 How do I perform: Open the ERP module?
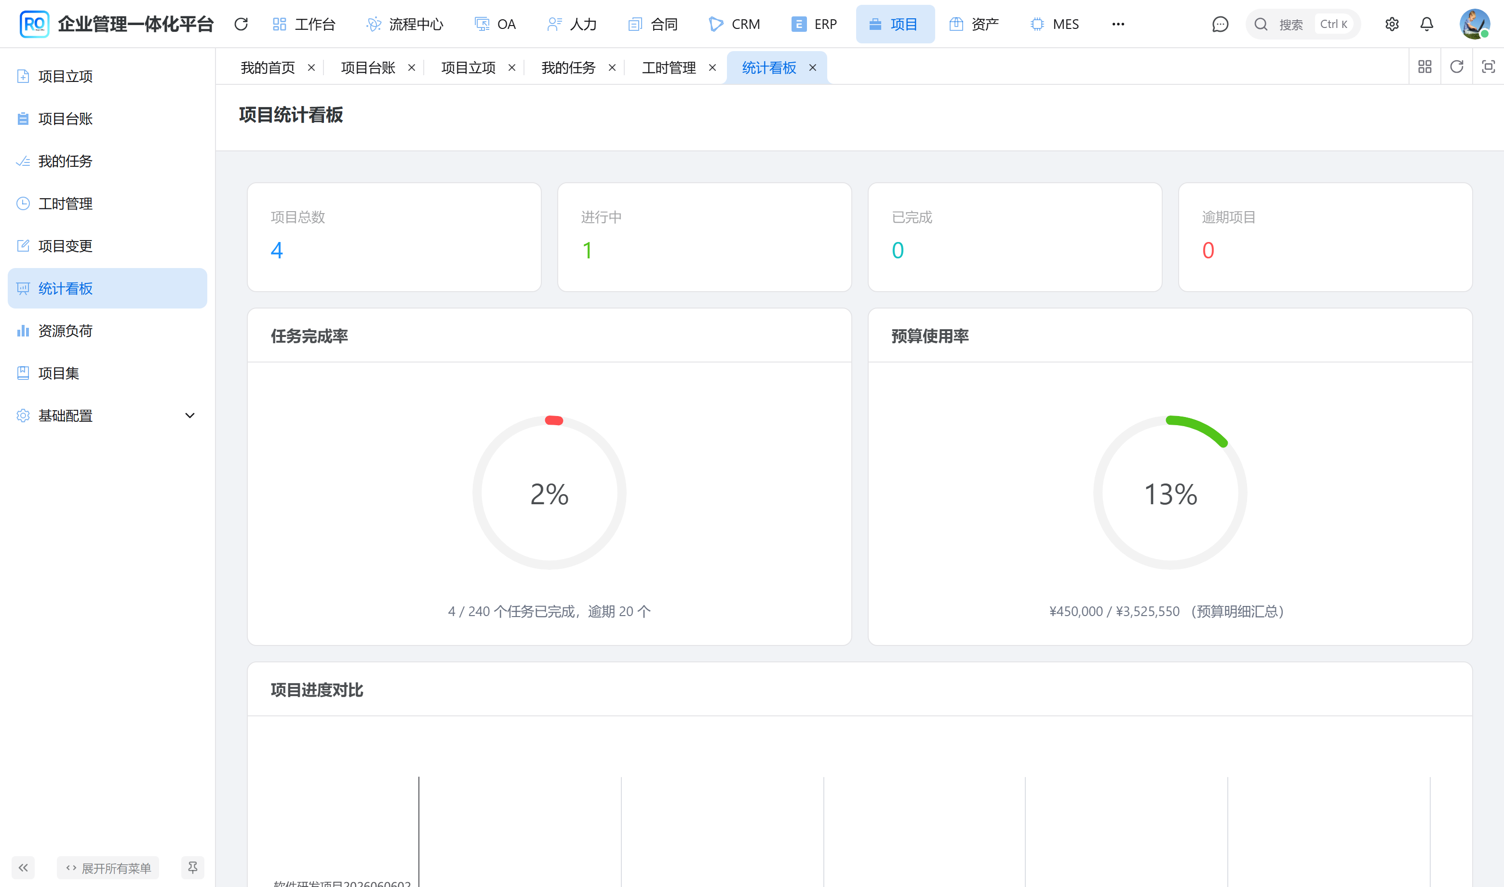[x=814, y=24]
